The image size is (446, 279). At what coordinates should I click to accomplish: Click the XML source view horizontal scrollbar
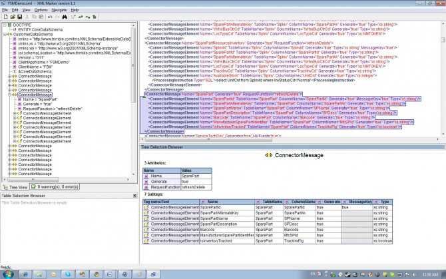(290, 139)
